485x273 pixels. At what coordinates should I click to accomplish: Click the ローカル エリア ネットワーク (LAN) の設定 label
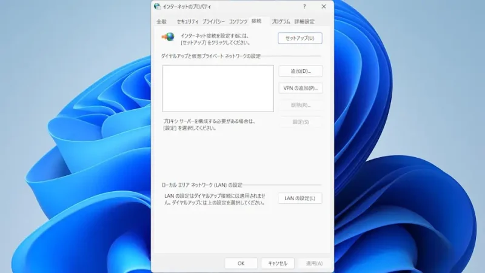pos(202,185)
